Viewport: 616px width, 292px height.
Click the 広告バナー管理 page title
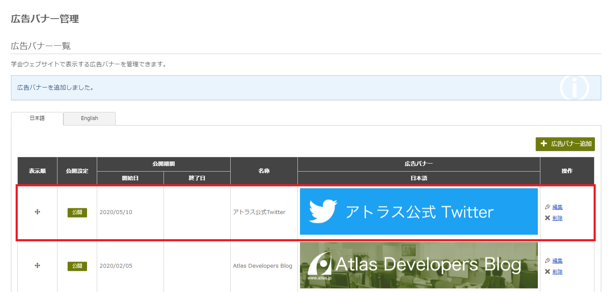point(45,19)
